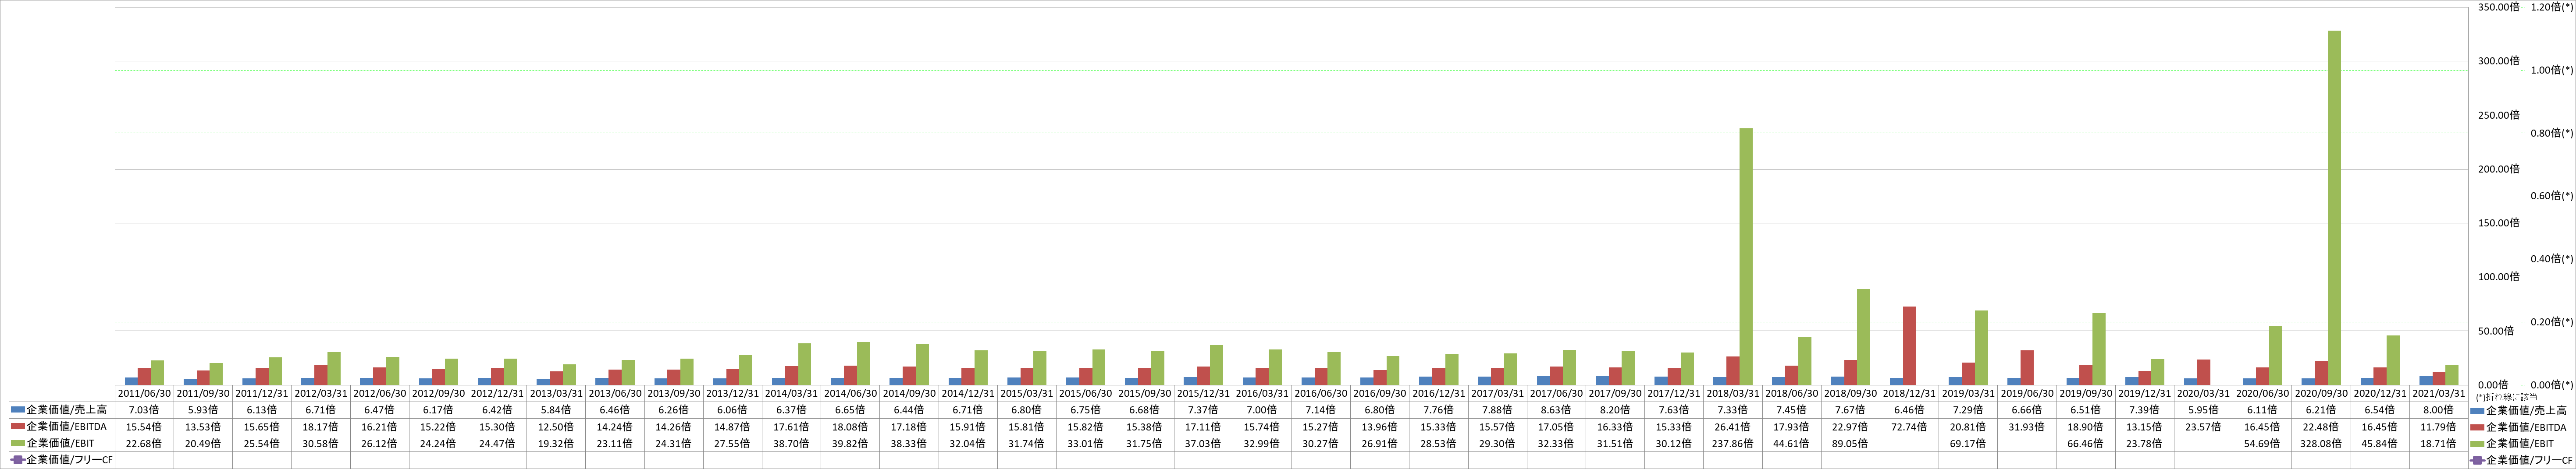Screen dimensions: 2576x469
Task: Select the 2013/12/31 column header
Action: [x=733, y=393]
